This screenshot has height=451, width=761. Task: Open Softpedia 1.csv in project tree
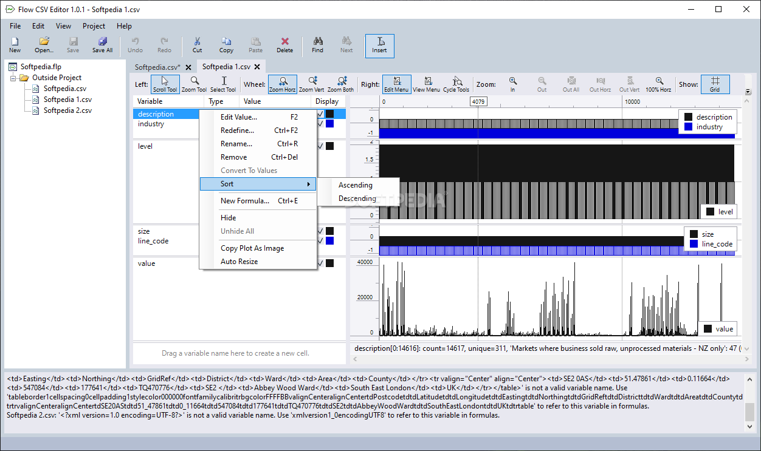(67, 100)
